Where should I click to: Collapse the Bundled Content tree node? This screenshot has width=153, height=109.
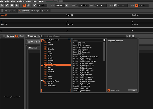[x=42, y=40]
